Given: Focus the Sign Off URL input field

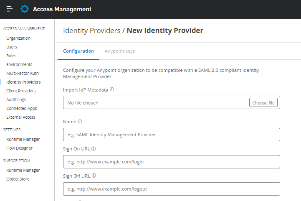Looking at the screenshot, I should [x=172, y=189].
